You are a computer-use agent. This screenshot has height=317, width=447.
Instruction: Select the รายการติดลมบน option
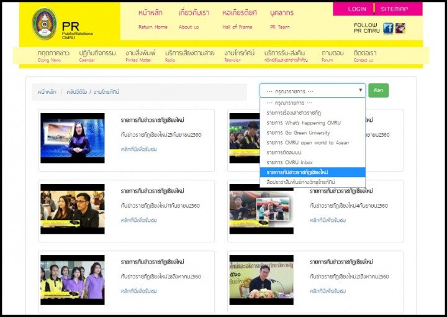point(312,153)
